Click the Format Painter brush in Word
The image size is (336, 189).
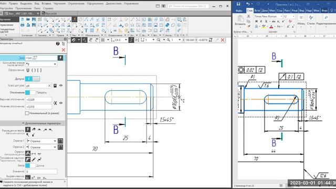pos(248,26)
